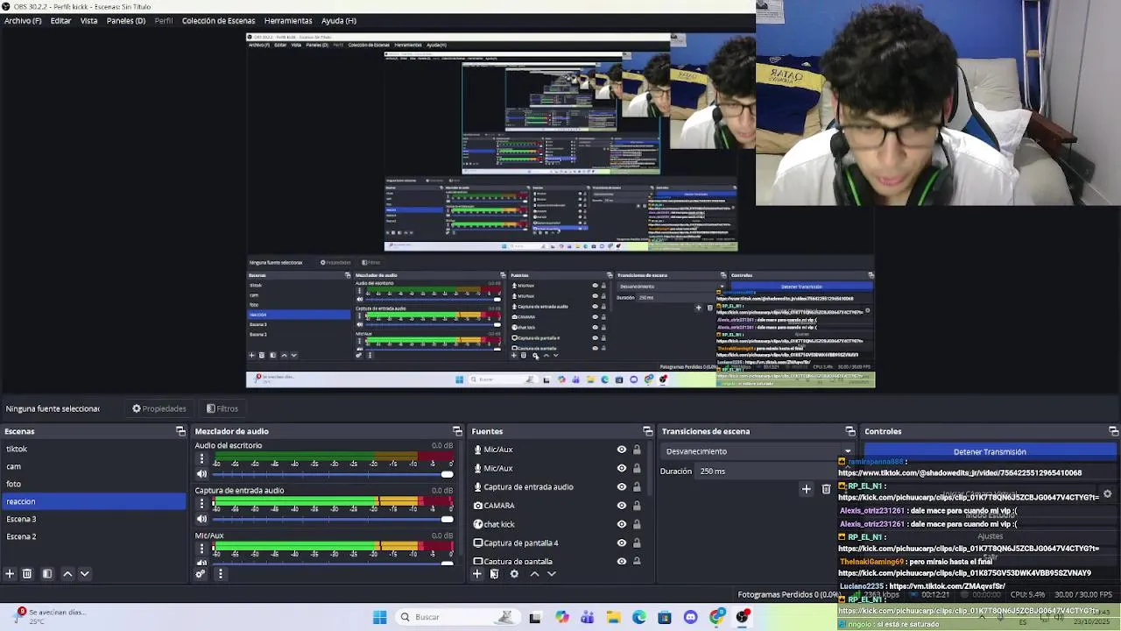Undock the Mezclador de audio panel
The height and width of the screenshot is (631, 1121).
tap(457, 431)
